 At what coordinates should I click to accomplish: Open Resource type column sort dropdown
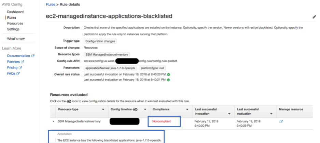click(103, 109)
